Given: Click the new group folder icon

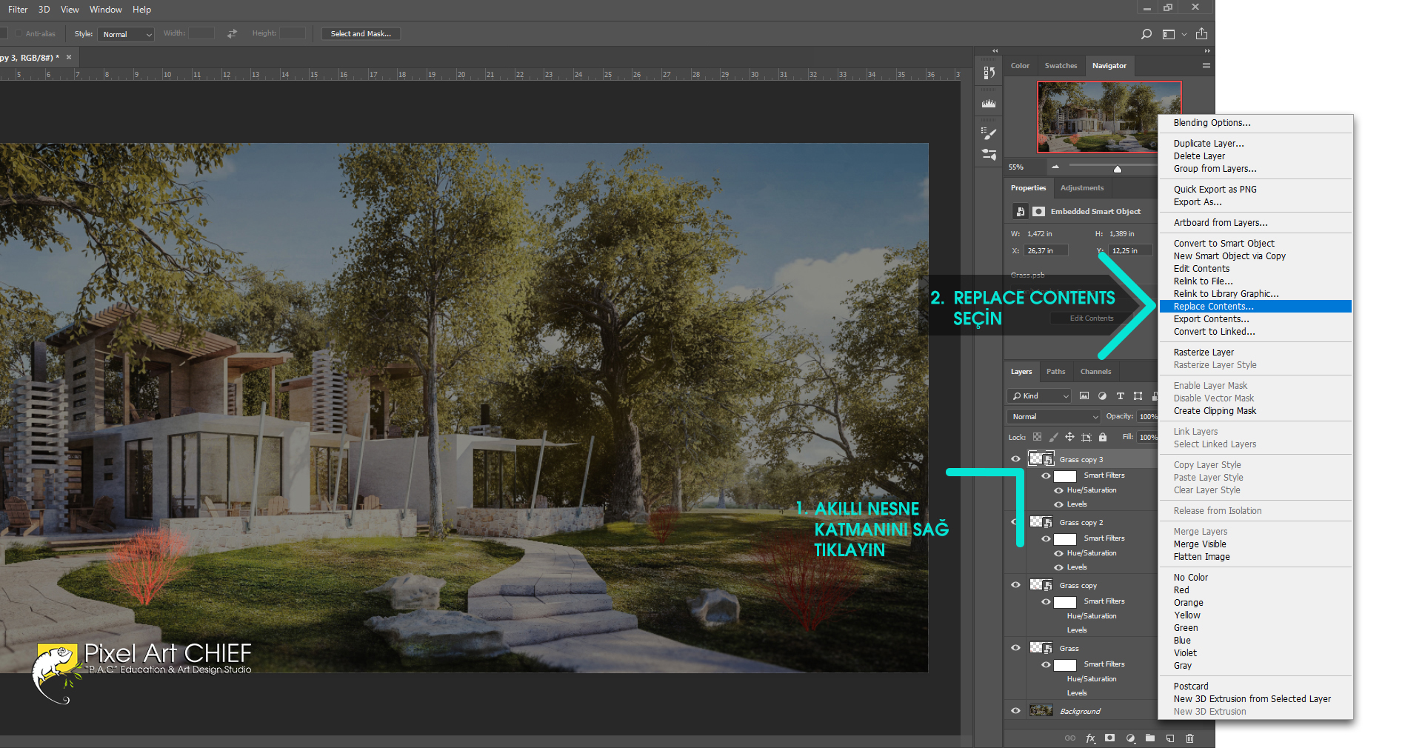Looking at the screenshot, I should (1150, 738).
